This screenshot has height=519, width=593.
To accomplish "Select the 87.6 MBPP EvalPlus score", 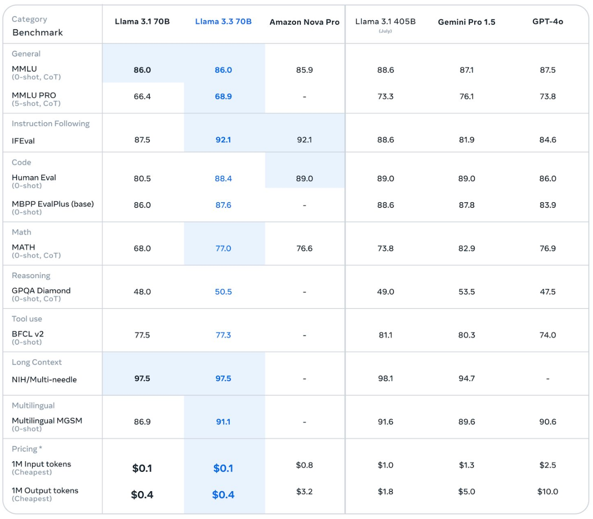I will [223, 205].
